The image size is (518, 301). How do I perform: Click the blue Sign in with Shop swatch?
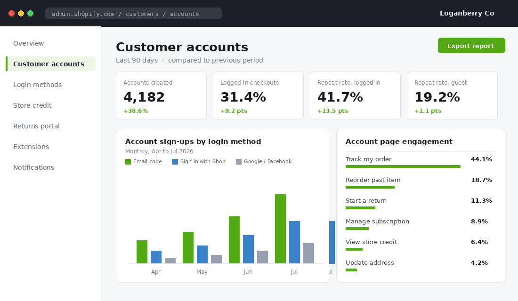pyautogui.click(x=175, y=162)
